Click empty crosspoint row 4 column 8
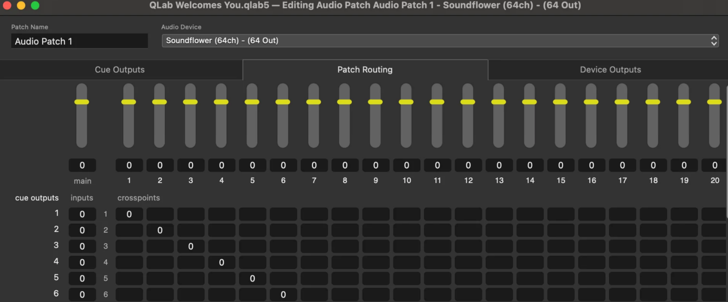Image resolution: width=728 pixels, height=302 pixels. coord(345,262)
